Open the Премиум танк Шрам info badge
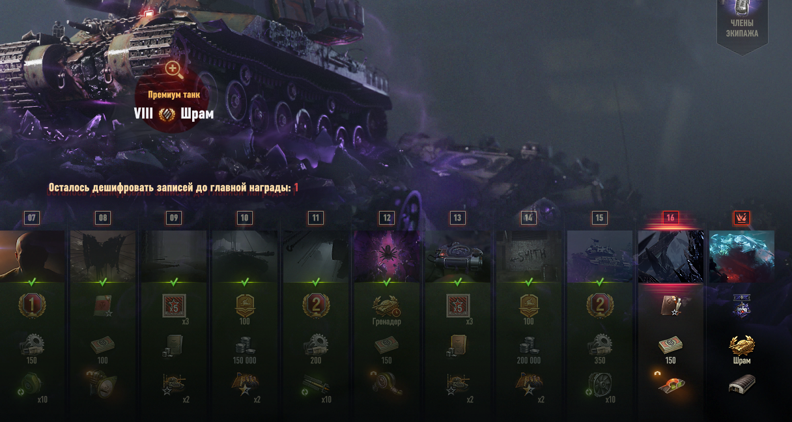Screen dimensions: 792x422 coord(173,105)
